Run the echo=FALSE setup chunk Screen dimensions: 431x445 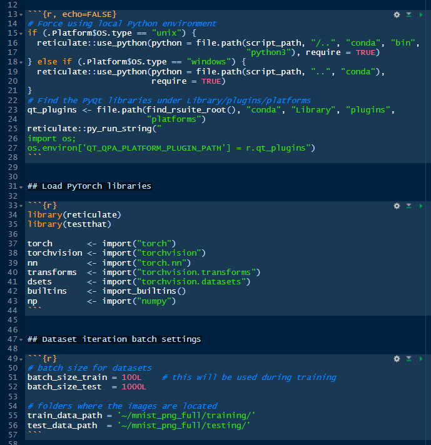tap(421, 14)
